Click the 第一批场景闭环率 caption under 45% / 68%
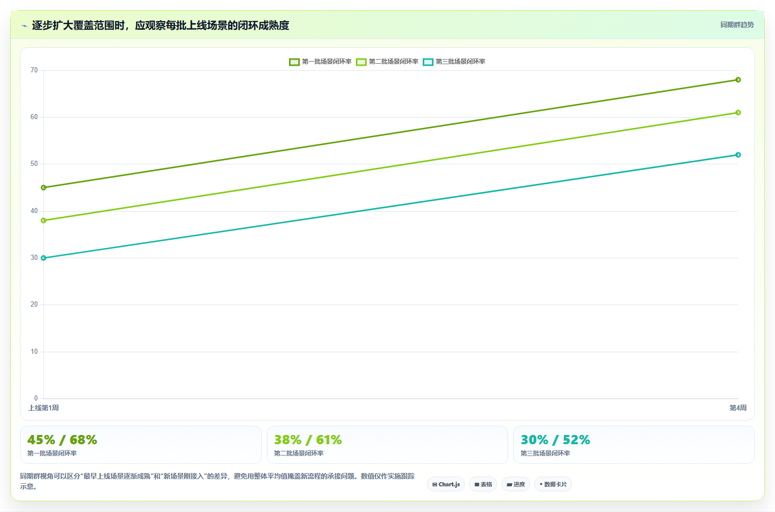This screenshot has width=775, height=512. tap(52, 453)
